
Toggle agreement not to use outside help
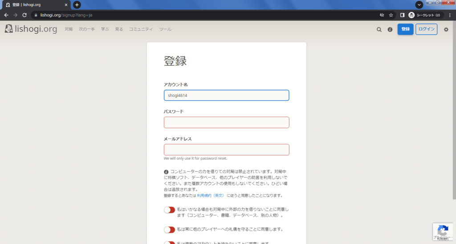pyautogui.click(x=169, y=210)
